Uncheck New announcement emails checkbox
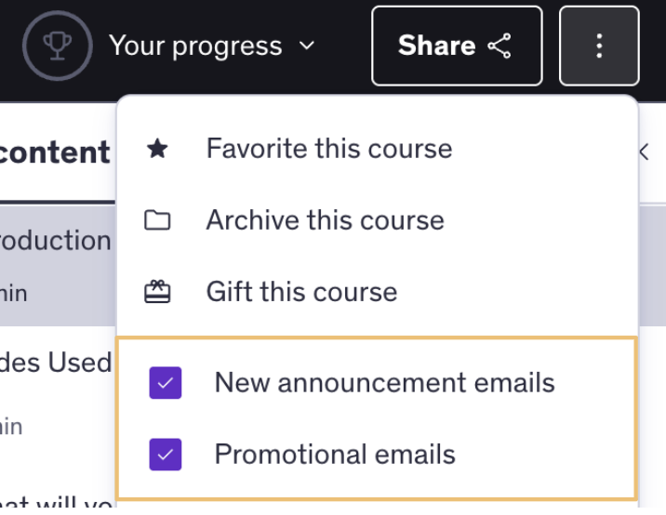 166,383
